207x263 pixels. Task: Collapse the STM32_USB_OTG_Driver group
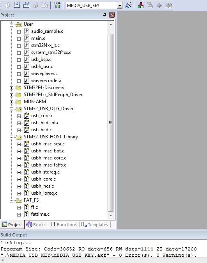(x=11, y=109)
